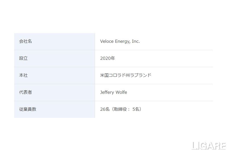Click the word "Veloce"
Screen dimensions: 227x151
click(x=107, y=41)
